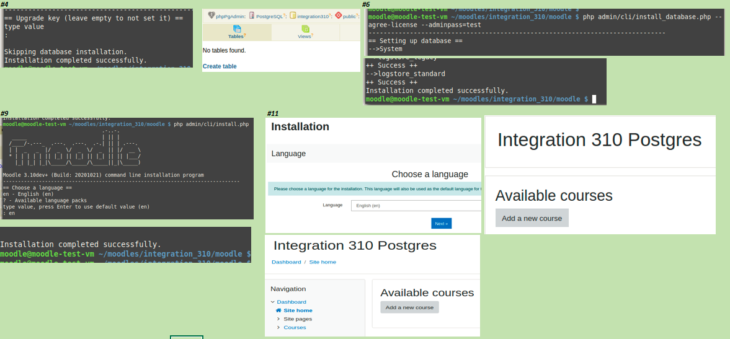Open the help question mark beside Views

coord(312,35)
